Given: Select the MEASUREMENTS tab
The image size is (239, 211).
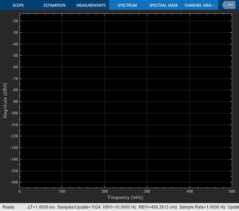Looking at the screenshot, I should (91, 5).
